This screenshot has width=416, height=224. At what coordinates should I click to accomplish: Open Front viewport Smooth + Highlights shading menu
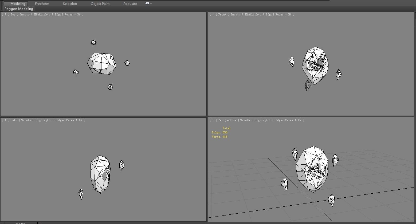click(262, 14)
